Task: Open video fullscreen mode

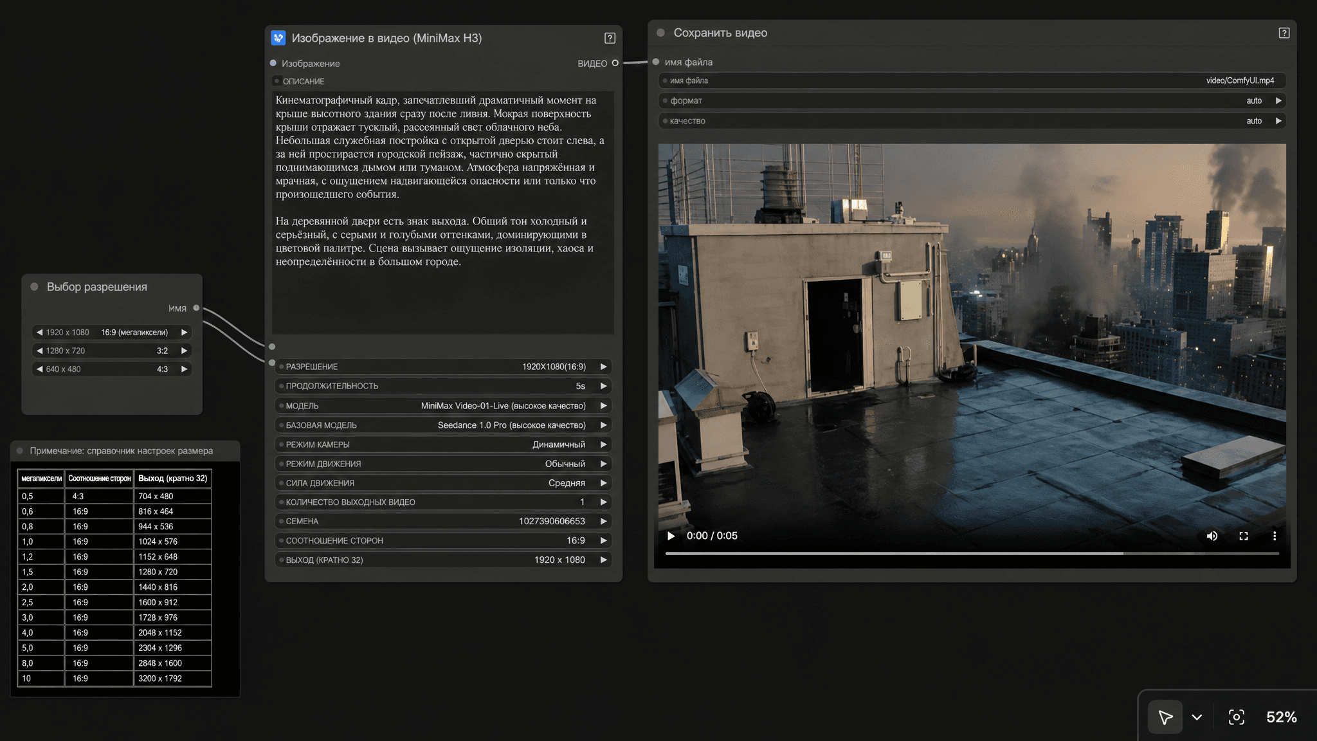Action: coord(1243,536)
